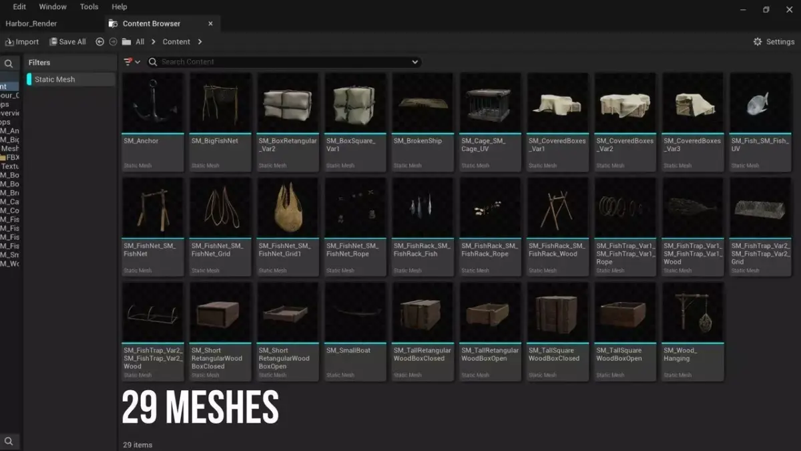Select the SM_BrokenShip asset
Image resolution: width=801 pixels, height=451 pixels.
click(x=423, y=122)
